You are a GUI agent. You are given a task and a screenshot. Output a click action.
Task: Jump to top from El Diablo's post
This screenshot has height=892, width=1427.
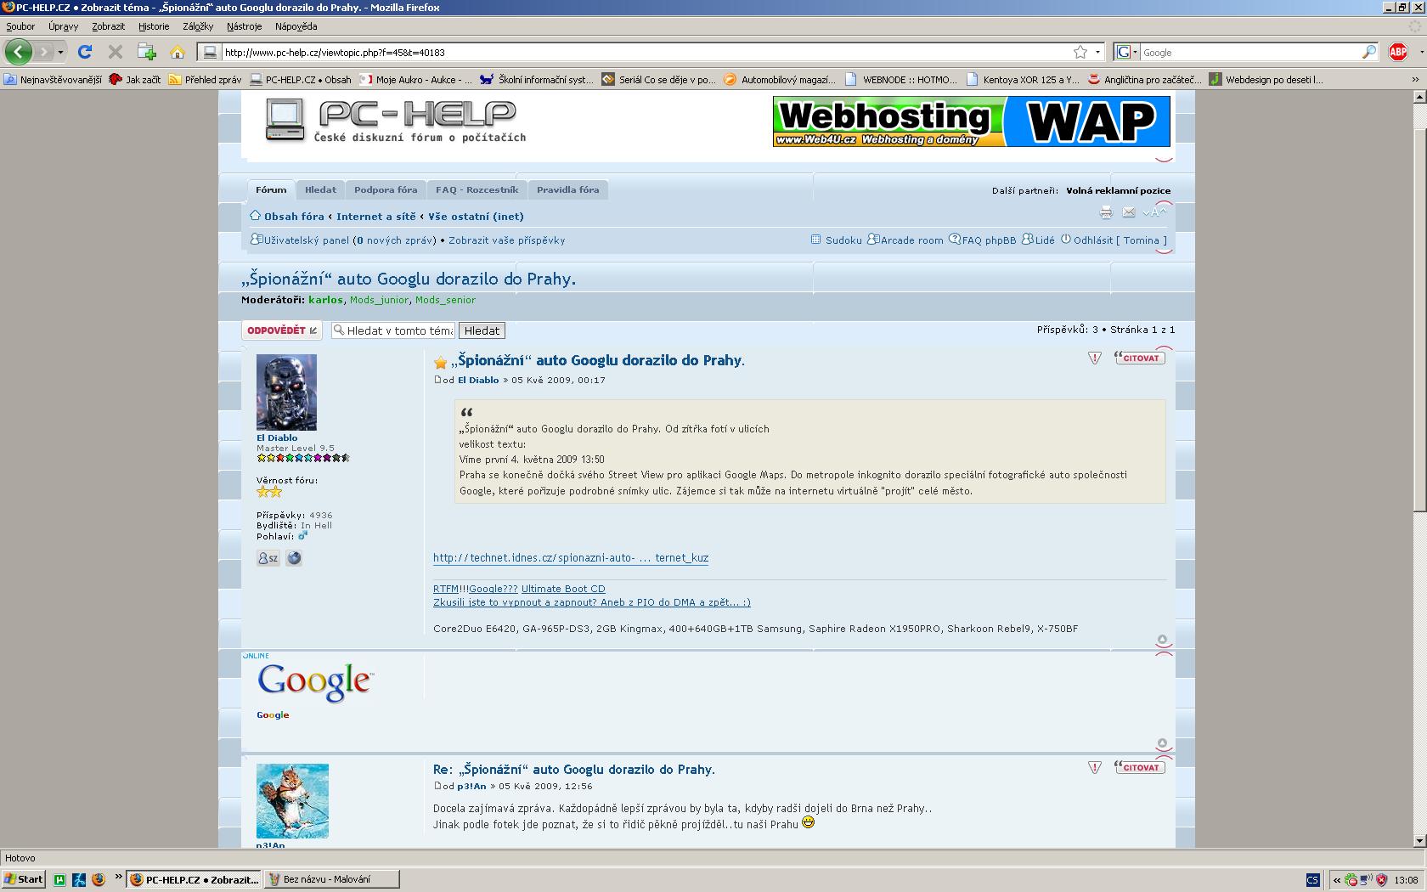point(1163,640)
